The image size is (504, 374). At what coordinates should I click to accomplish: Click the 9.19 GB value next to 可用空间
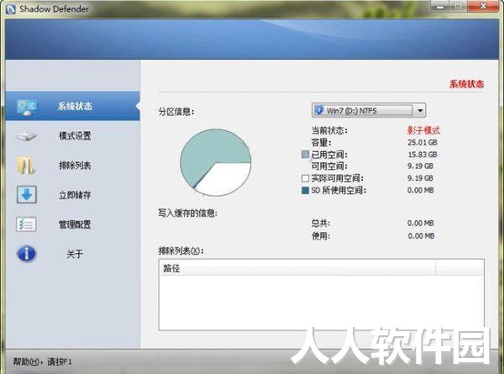pyautogui.click(x=421, y=166)
